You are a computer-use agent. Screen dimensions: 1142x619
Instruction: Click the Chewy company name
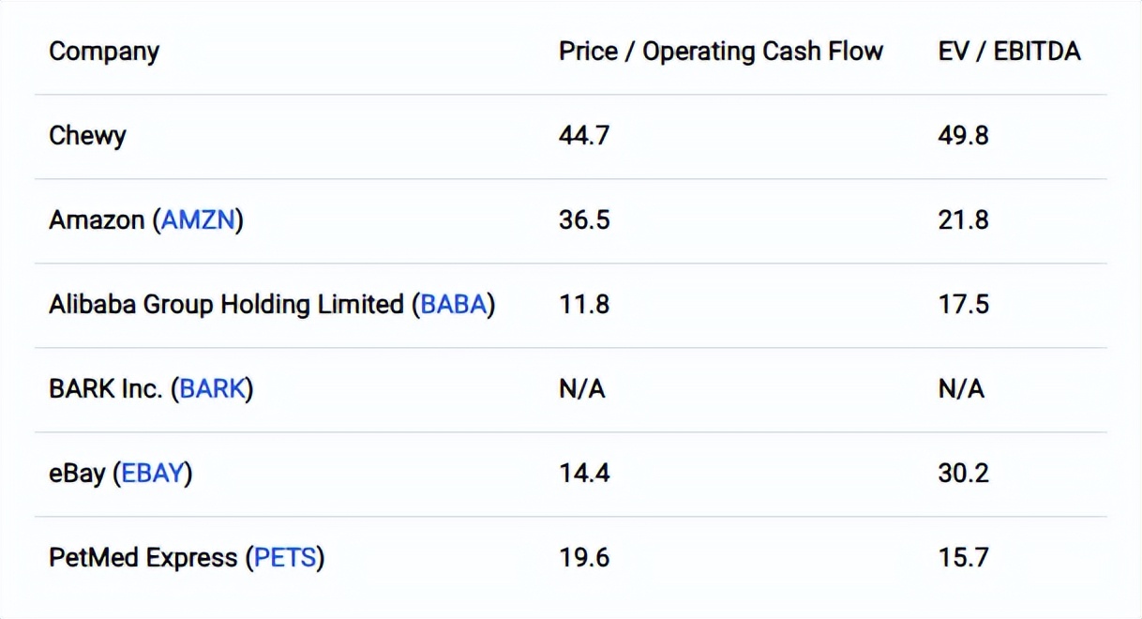pyautogui.click(x=87, y=136)
